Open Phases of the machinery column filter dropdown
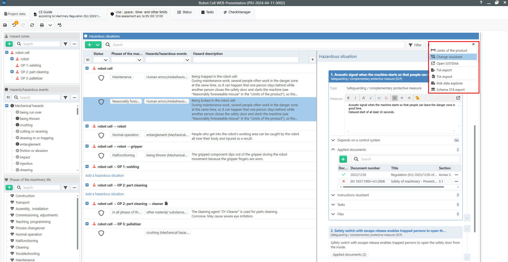The height and width of the screenshot is (262, 508). coord(139,60)
